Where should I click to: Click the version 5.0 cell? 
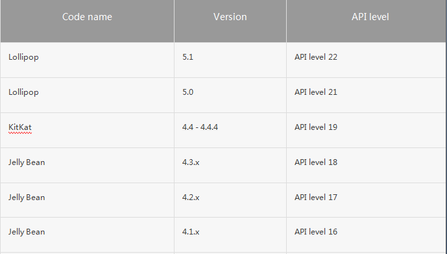230,95
